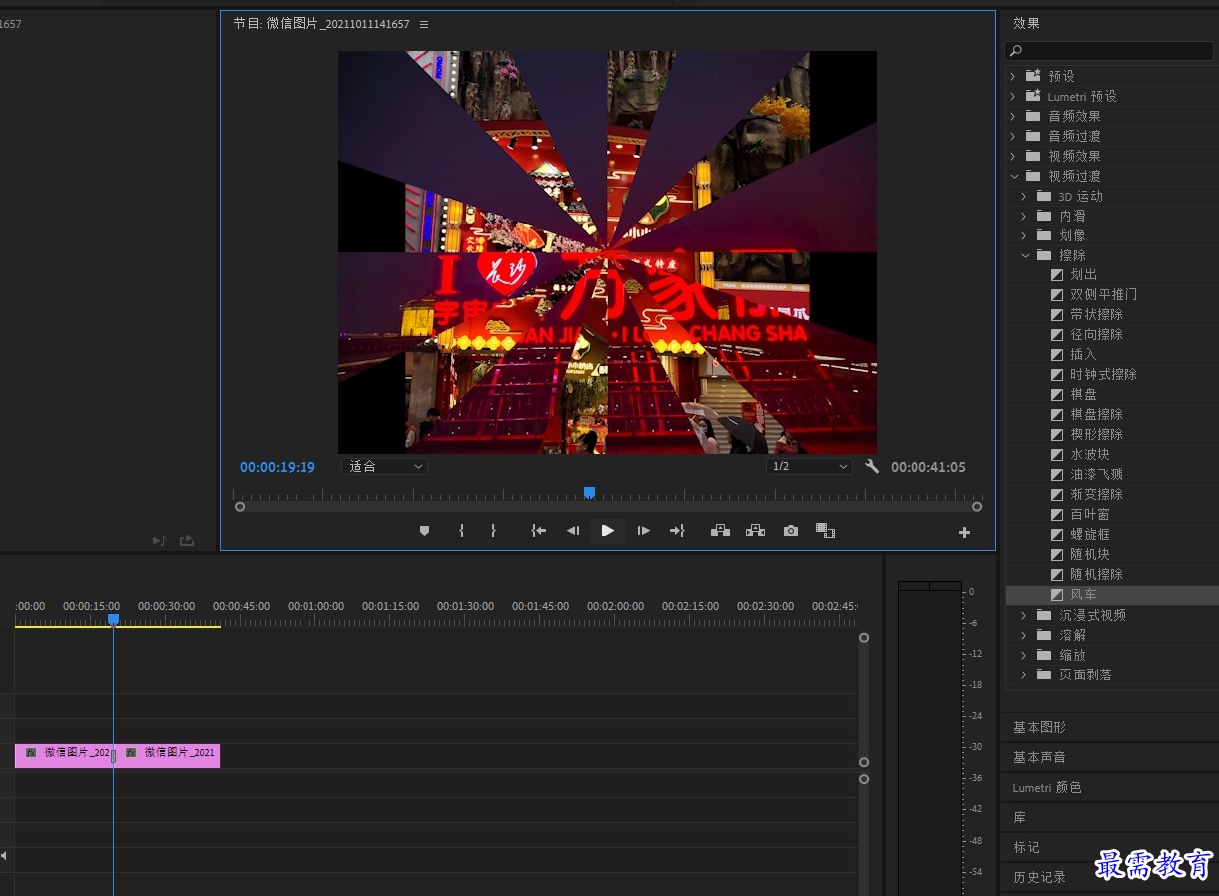
Task: Collapse the 视频过渡 folder
Action: [1014, 176]
